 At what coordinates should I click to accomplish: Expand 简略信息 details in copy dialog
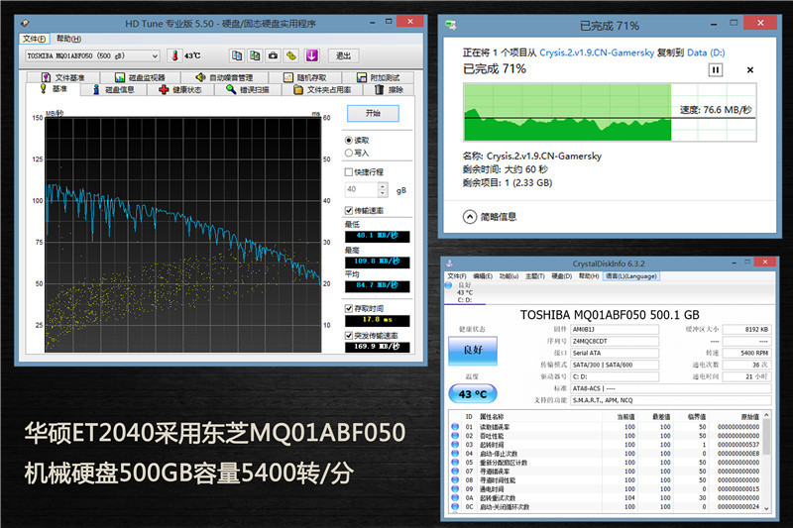(x=470, y=216)
